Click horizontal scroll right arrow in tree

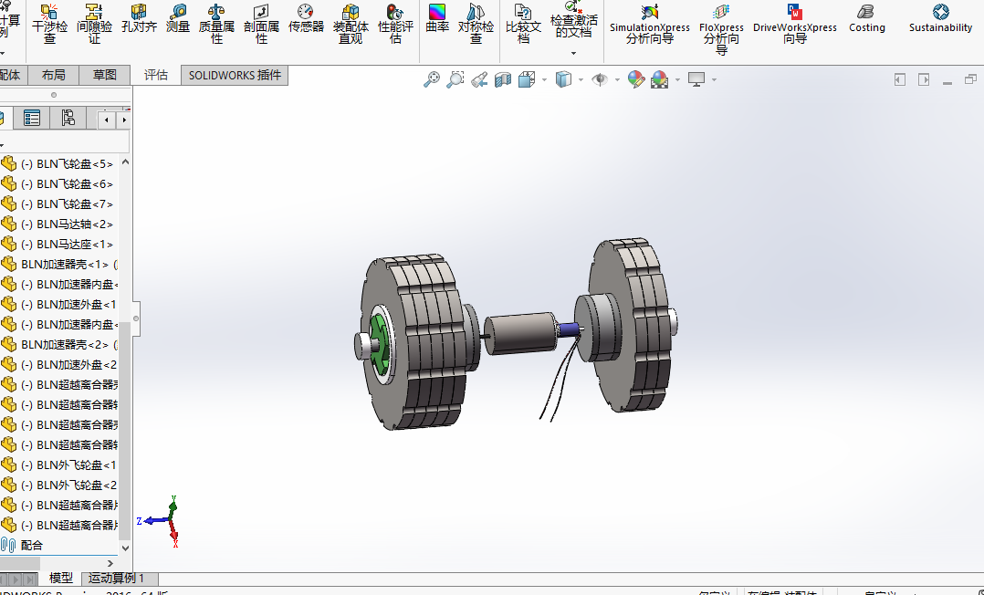coord(110,563)
